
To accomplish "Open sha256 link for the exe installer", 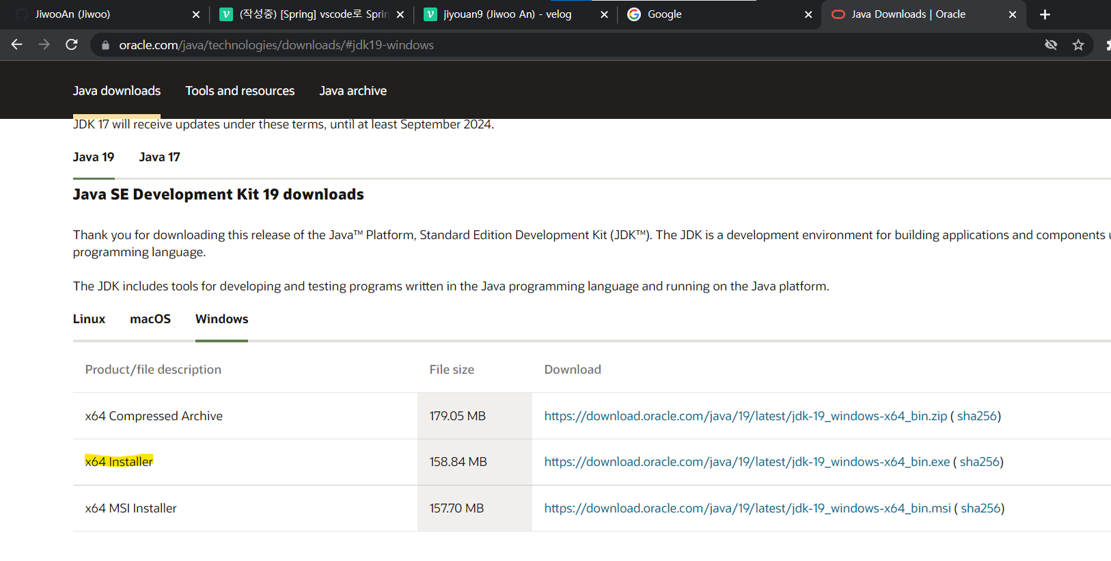I will [x=980, y=462].
